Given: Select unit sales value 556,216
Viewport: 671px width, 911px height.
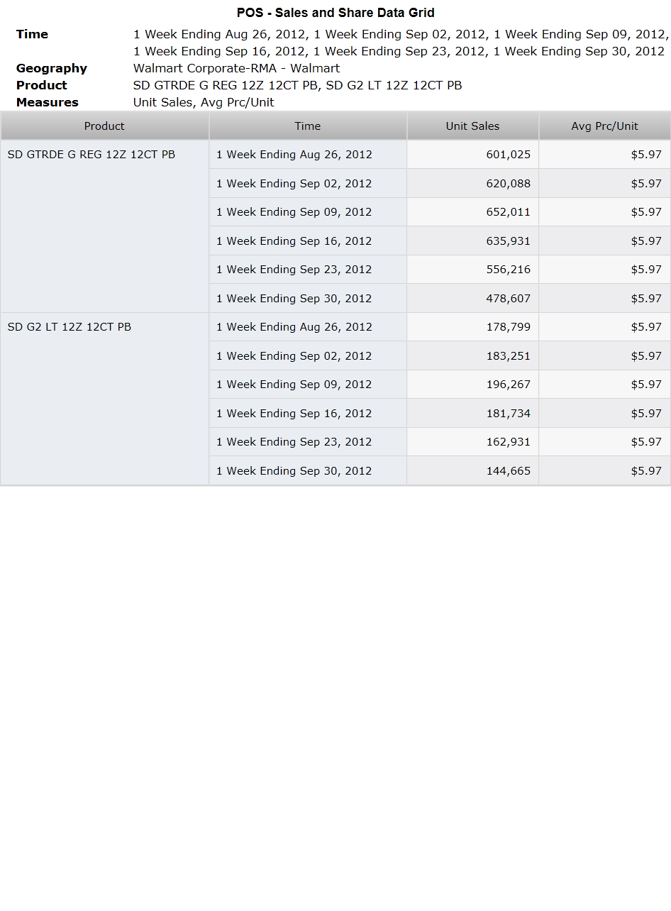Looking at the screenshot, I should [472, 270].
